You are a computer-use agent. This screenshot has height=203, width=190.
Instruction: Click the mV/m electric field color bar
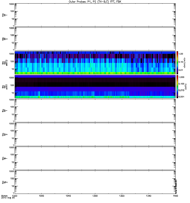(x=177, y=63)
